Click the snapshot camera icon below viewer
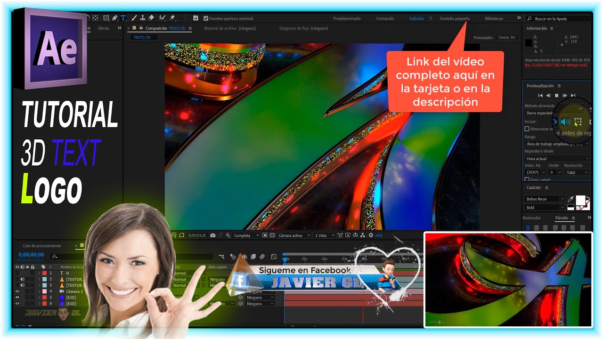The width and height of the screenshot is (603, 339). (212, 235)
